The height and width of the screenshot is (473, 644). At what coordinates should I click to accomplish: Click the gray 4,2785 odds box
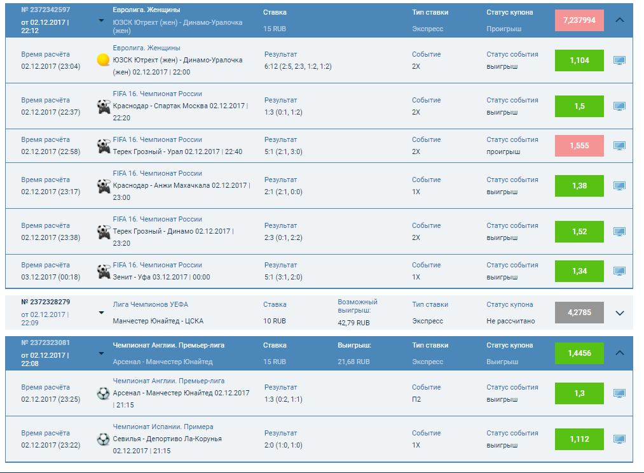click(x=579, y=313)
